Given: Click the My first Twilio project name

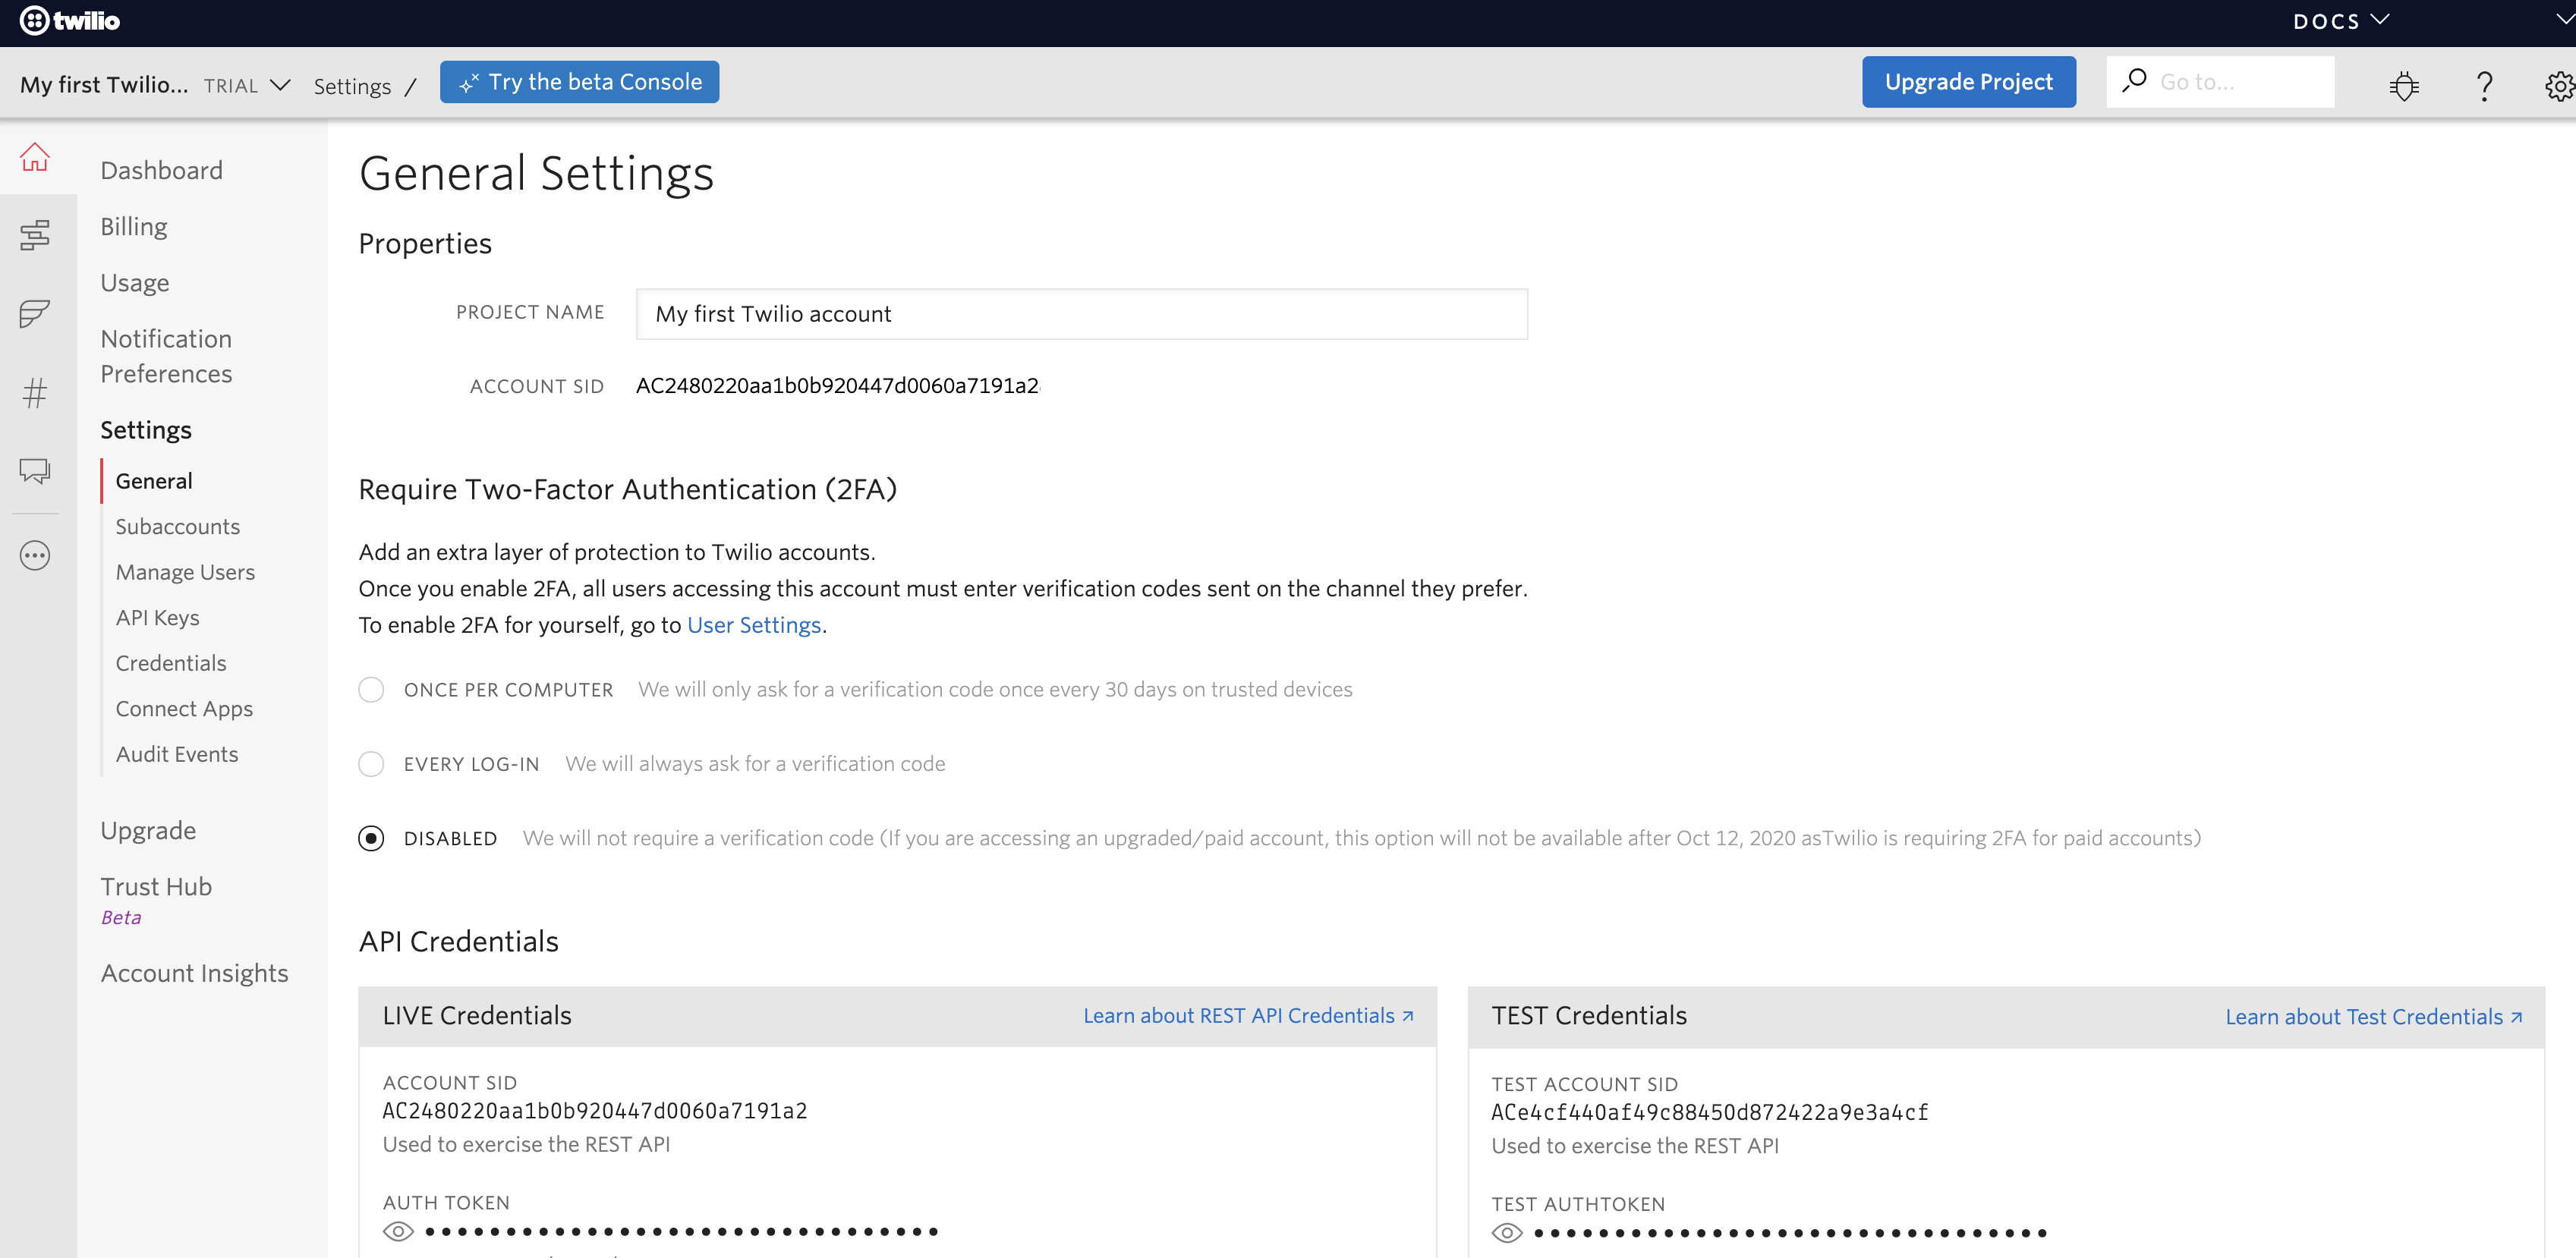Looking at the screenshot, I should (104, 85).
